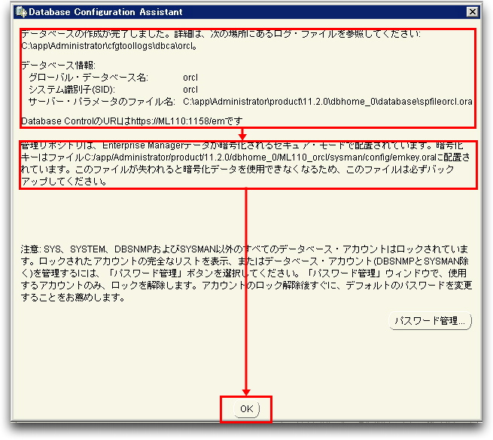Click the dbca\orcl log file path
This screenshot has width=493, height=440.
click(x=109, y=46)
